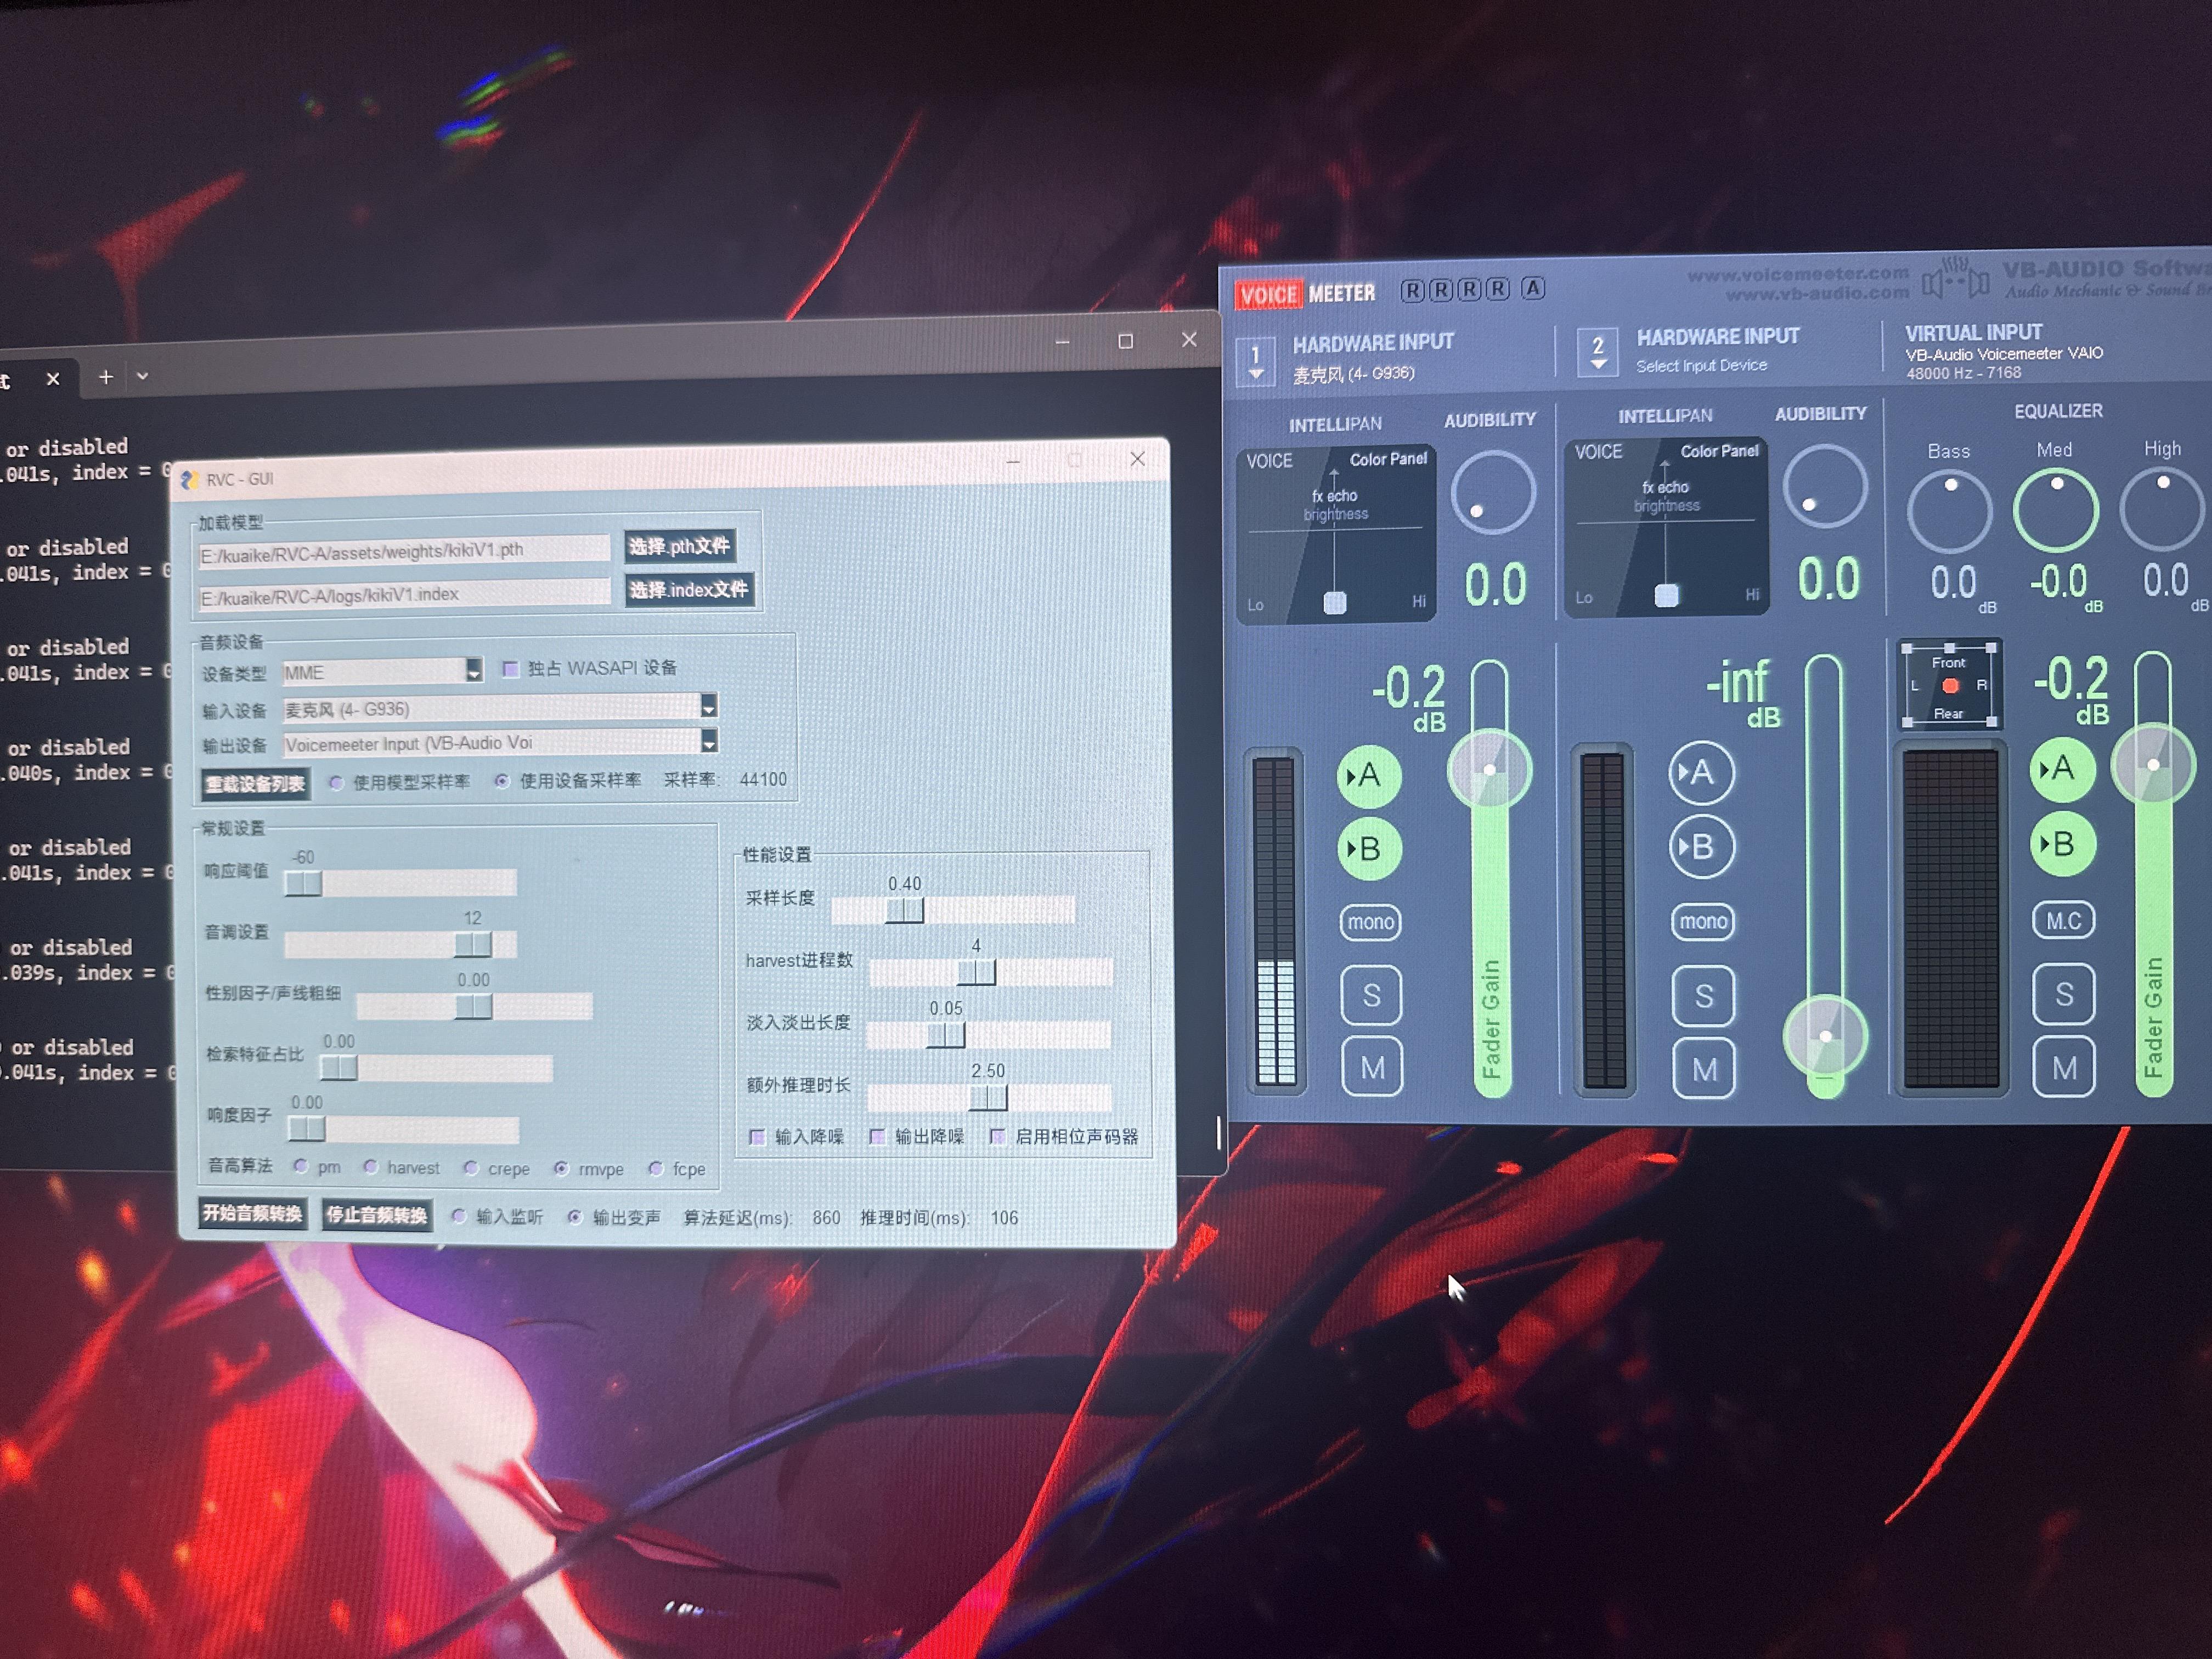Open 输入设备 dropdown in RVC GUI
The width and height of the screenshot is (2212, 1659).
pos(708,707)
